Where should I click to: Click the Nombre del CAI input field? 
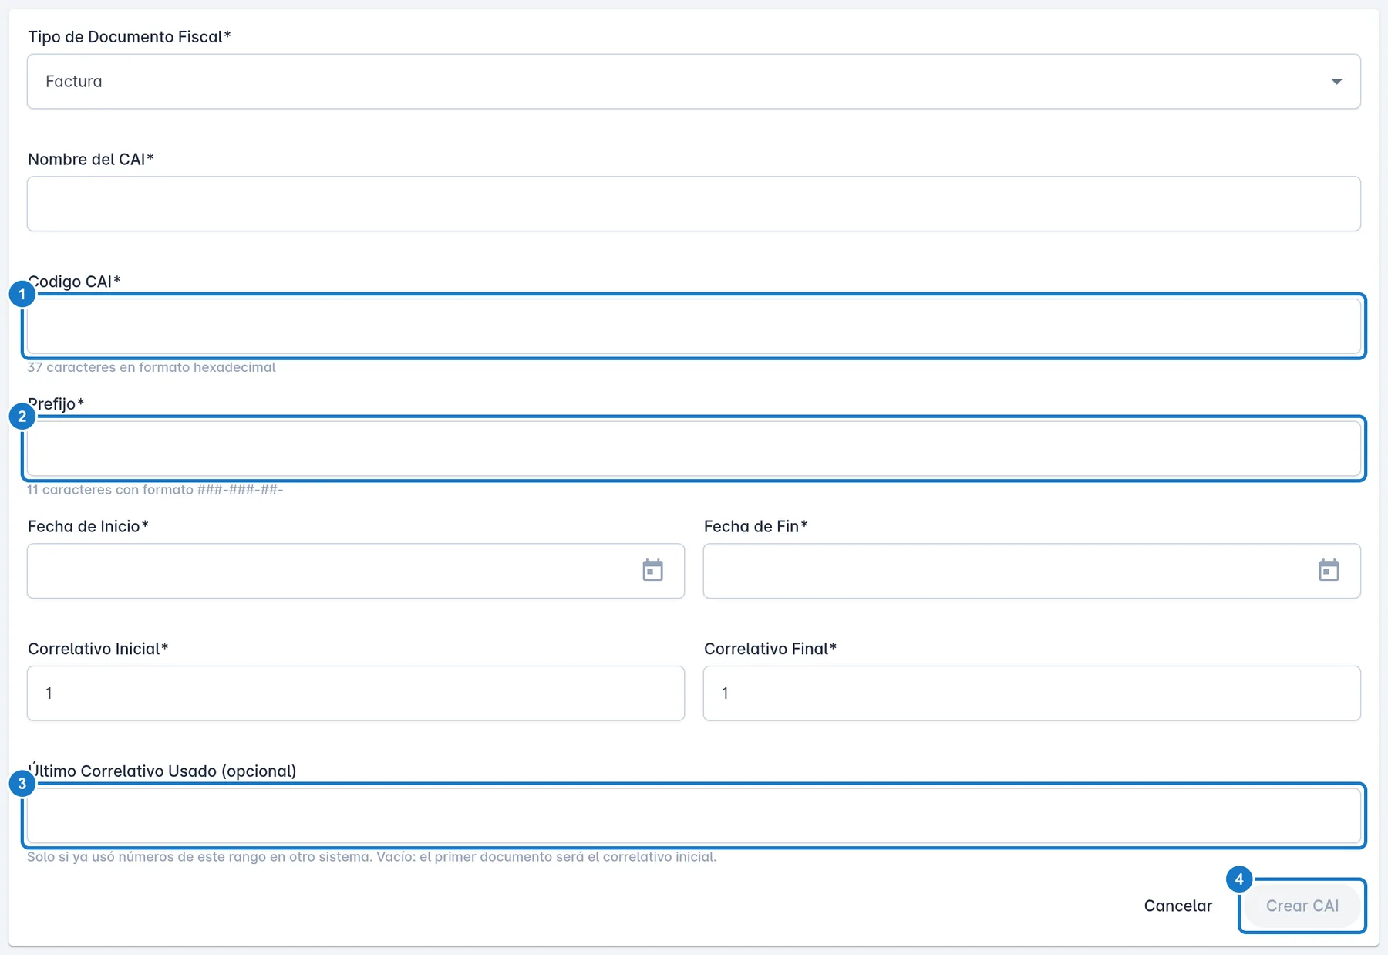point(694,204)
